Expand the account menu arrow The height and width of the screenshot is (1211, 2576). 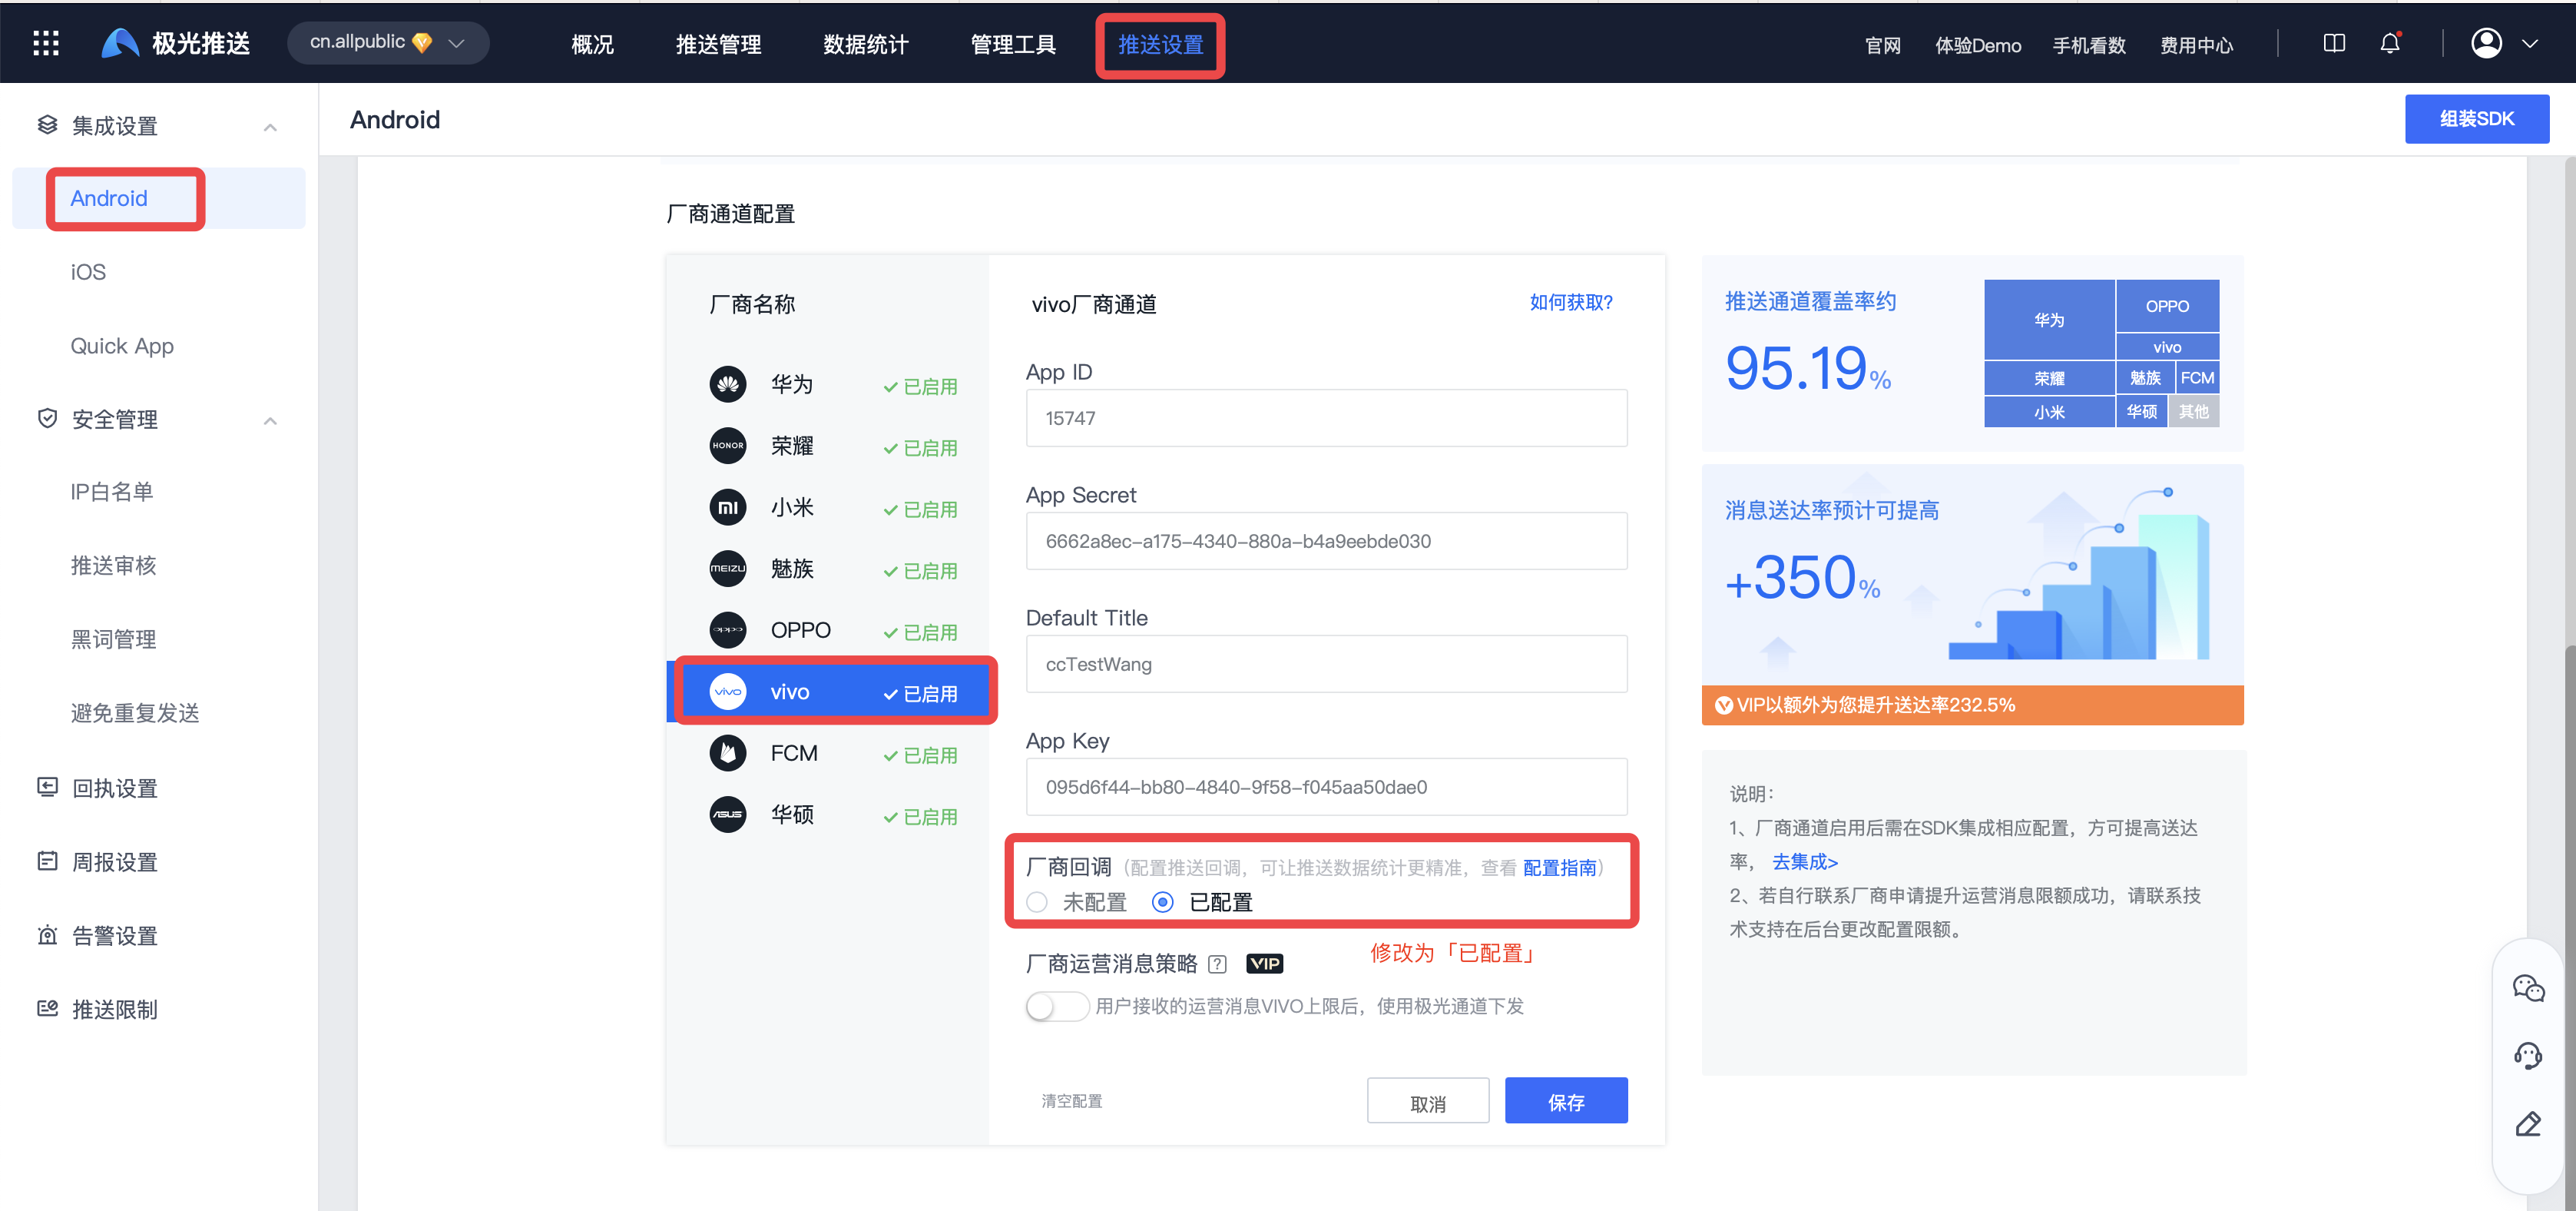2530,43
